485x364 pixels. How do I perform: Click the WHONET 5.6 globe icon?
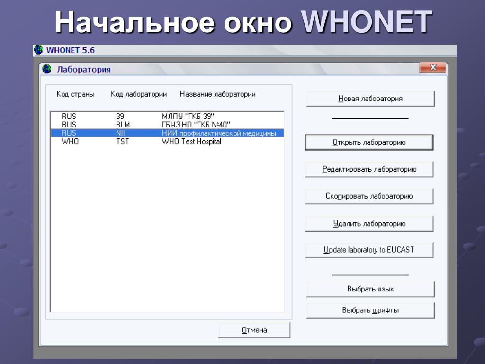tap(38, 50)
